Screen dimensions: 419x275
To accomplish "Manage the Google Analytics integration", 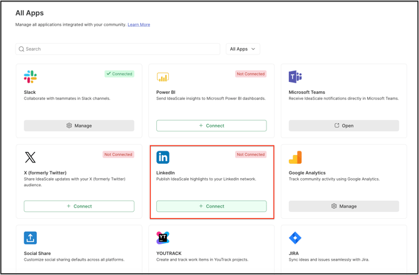I will tap(344, 206).
